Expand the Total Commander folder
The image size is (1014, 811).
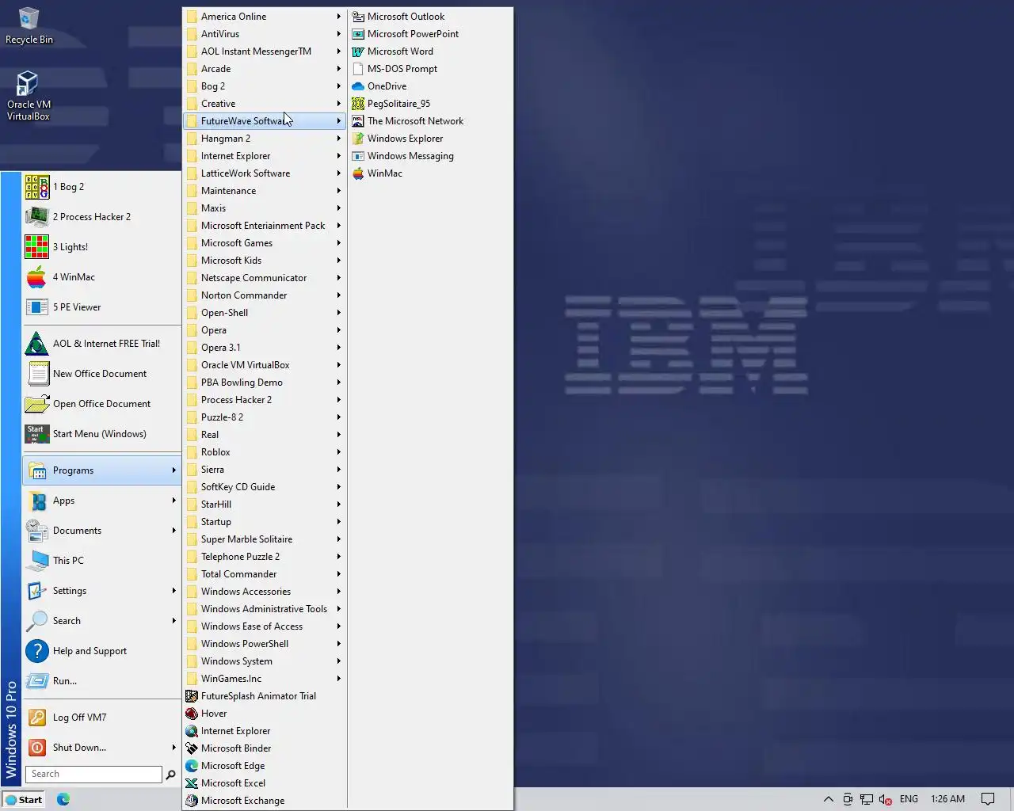265,574
